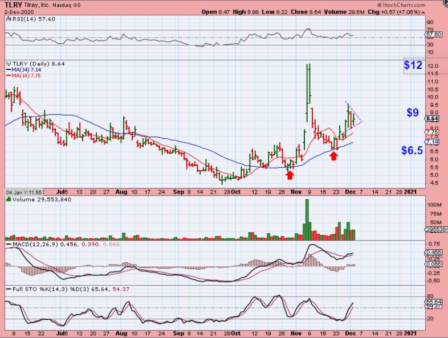This screenshot has width=448, height=338.
Task: Click the $9 price level annotation
Action: 413,113
